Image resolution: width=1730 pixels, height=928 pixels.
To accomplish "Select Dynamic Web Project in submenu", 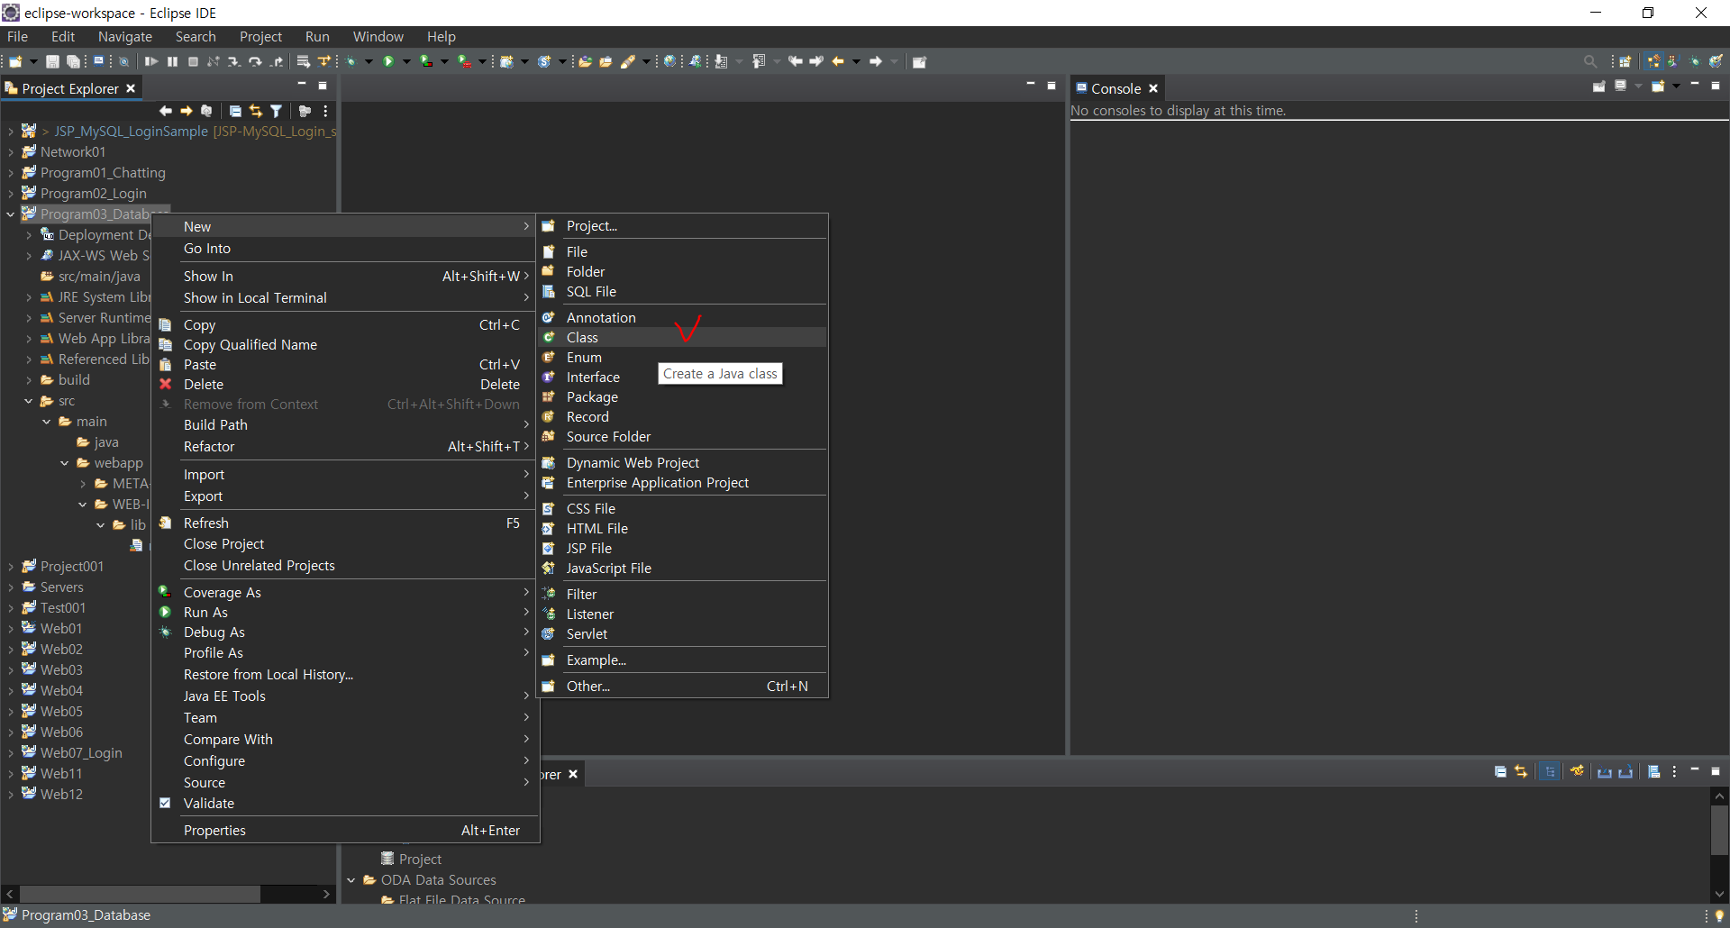I will pos(682,462).
